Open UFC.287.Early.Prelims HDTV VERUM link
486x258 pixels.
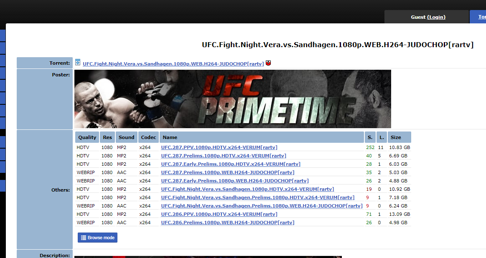pos(231,164)
